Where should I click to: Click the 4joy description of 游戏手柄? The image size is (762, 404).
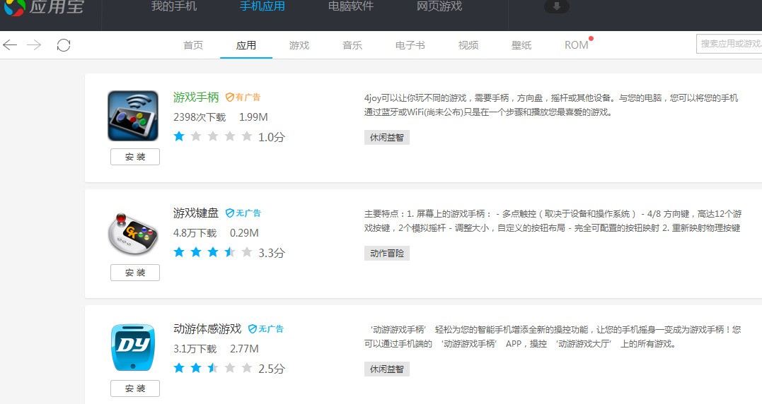click(x=551, y=105)
